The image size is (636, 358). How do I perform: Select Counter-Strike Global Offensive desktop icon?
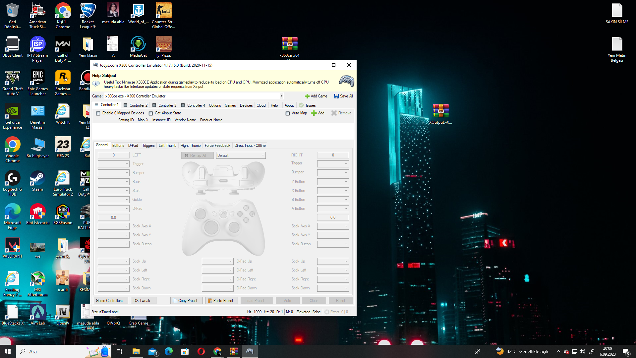[163, 16]
